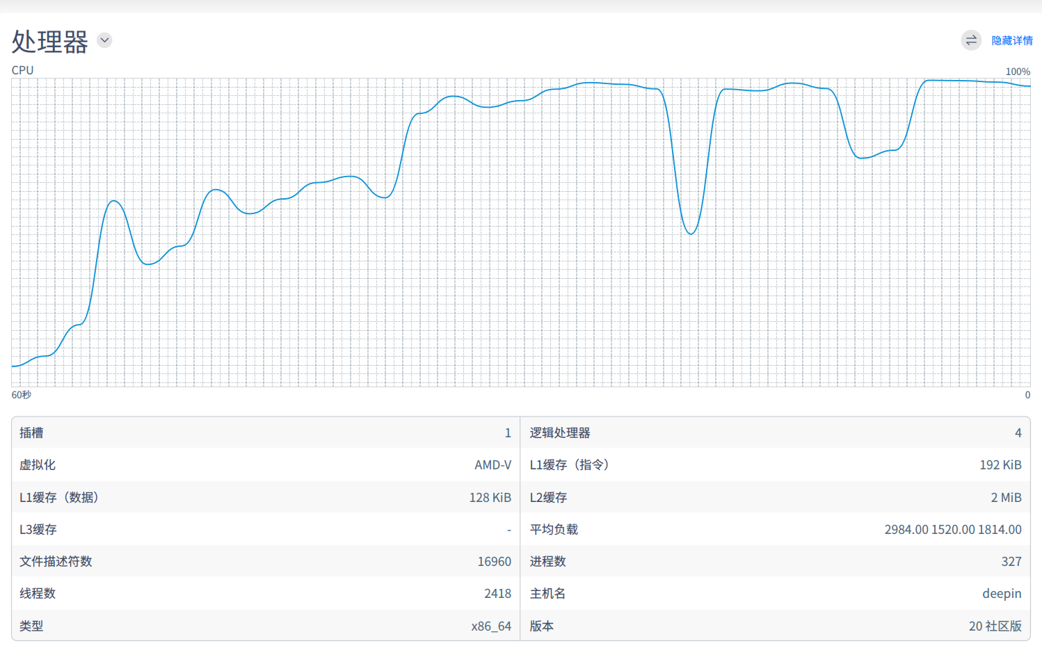Click the 隐藏详情 link
The width and height of the screenshot is (1042, 648).
1012,41
